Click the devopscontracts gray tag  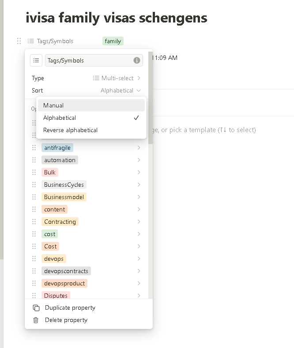(x=66, y=271)
